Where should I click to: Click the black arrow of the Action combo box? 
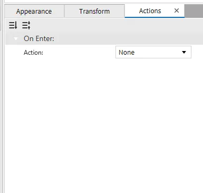tap(184, 52)
